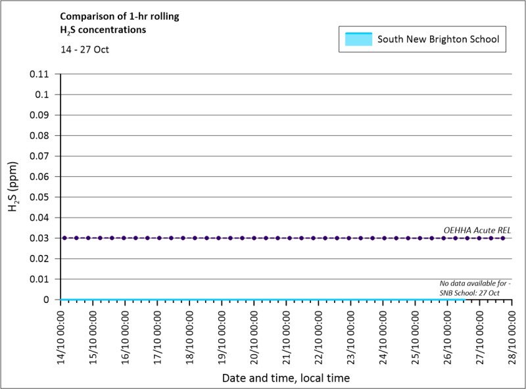Click the 21/10 00:00 x-axis tick label
The image size is (526, 389).
[x=286, y=335]
